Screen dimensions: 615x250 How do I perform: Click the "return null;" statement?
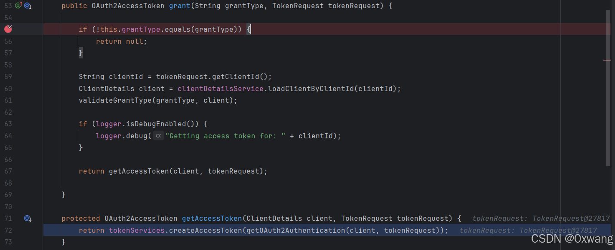(122, 41)
